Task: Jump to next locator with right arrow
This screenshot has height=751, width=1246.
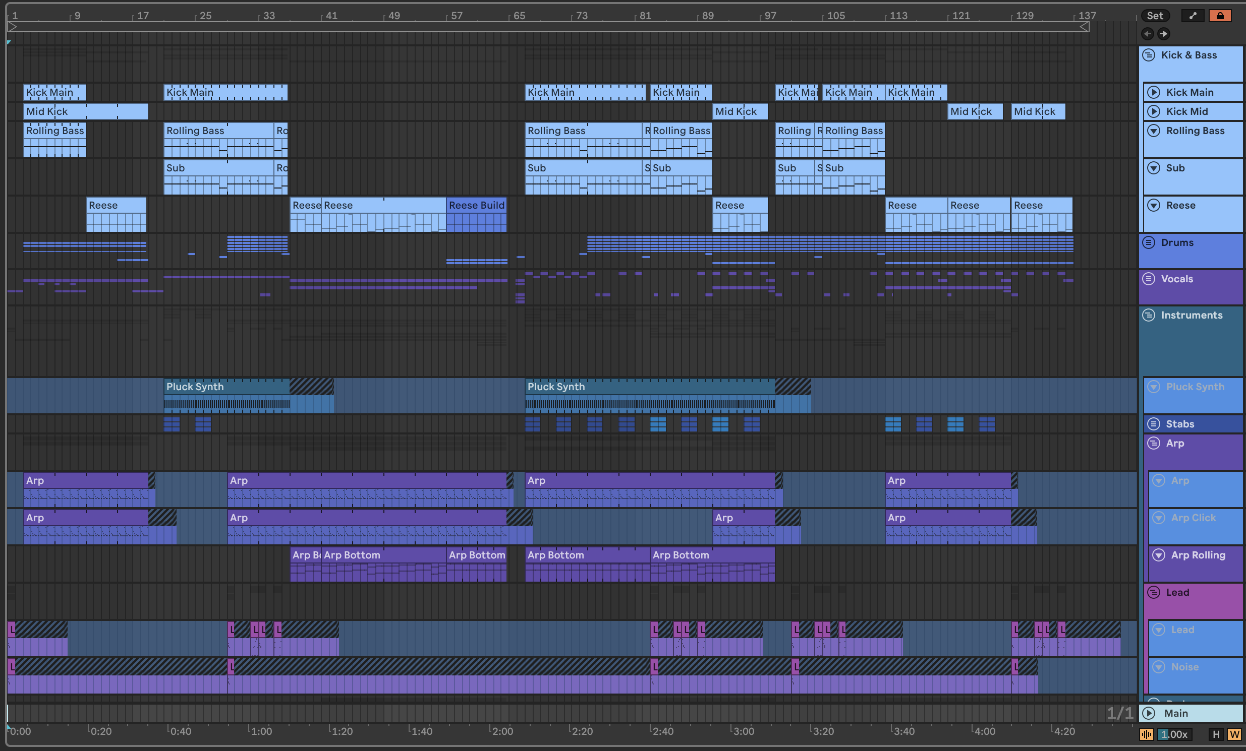Action: pyautogui.click(x=1164, y=34)
